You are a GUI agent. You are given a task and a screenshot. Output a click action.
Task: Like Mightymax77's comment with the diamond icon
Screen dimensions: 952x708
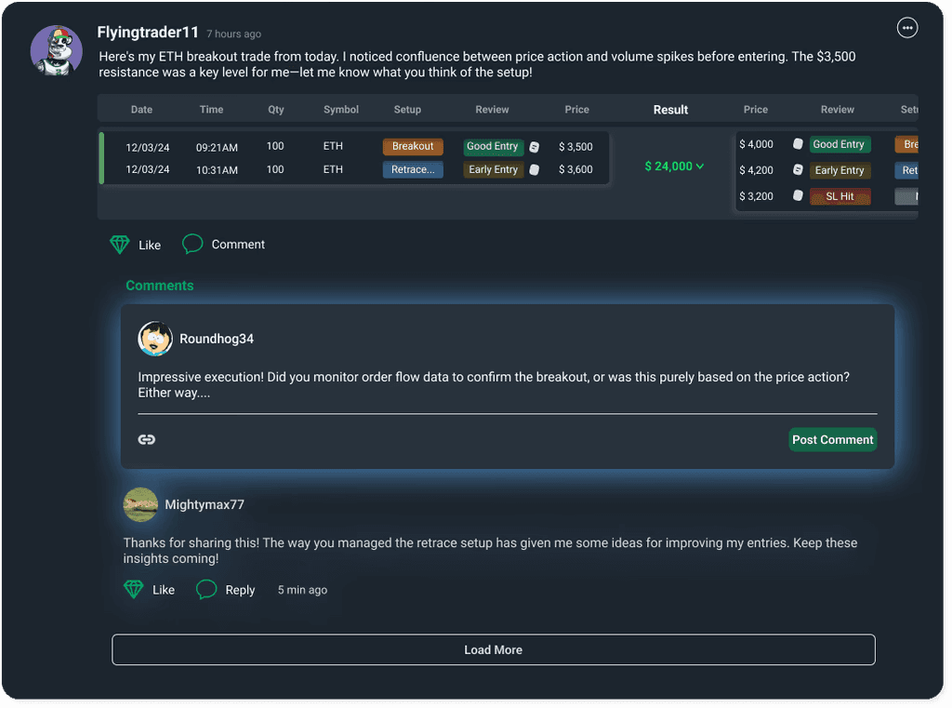133,589
